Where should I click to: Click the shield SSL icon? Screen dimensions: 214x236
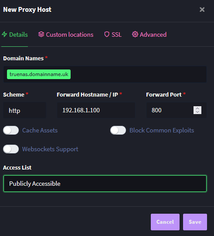[x=107, y=35]
